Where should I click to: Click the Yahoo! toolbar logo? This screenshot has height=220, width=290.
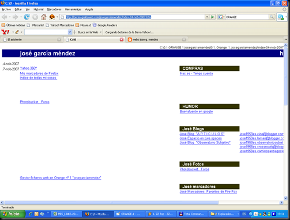pos(5,32)
